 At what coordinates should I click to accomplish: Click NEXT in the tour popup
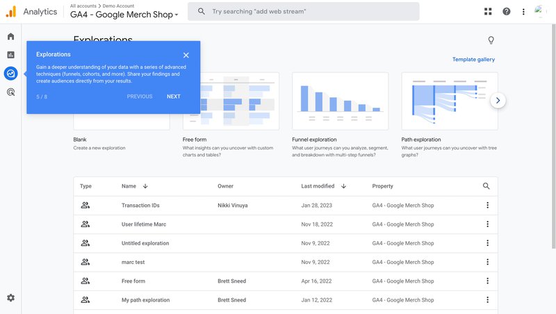(173, 97)
